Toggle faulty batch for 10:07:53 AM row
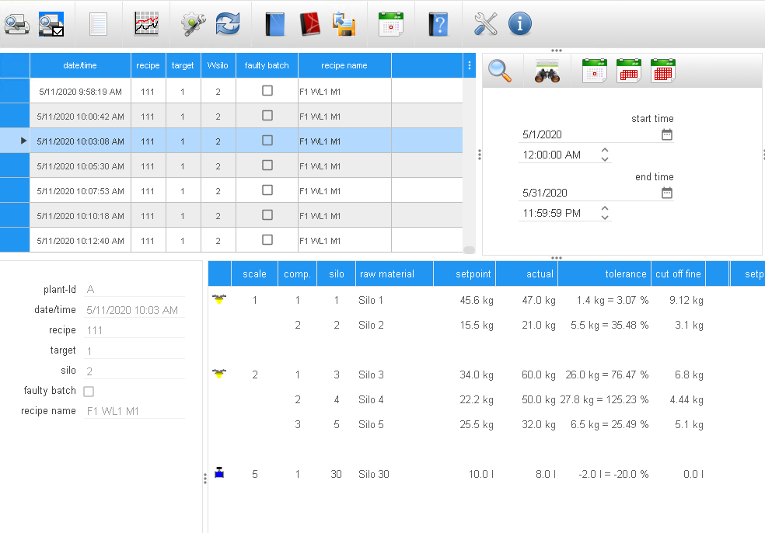This screenshot has width=765, height=533. [x=267, y=190]
